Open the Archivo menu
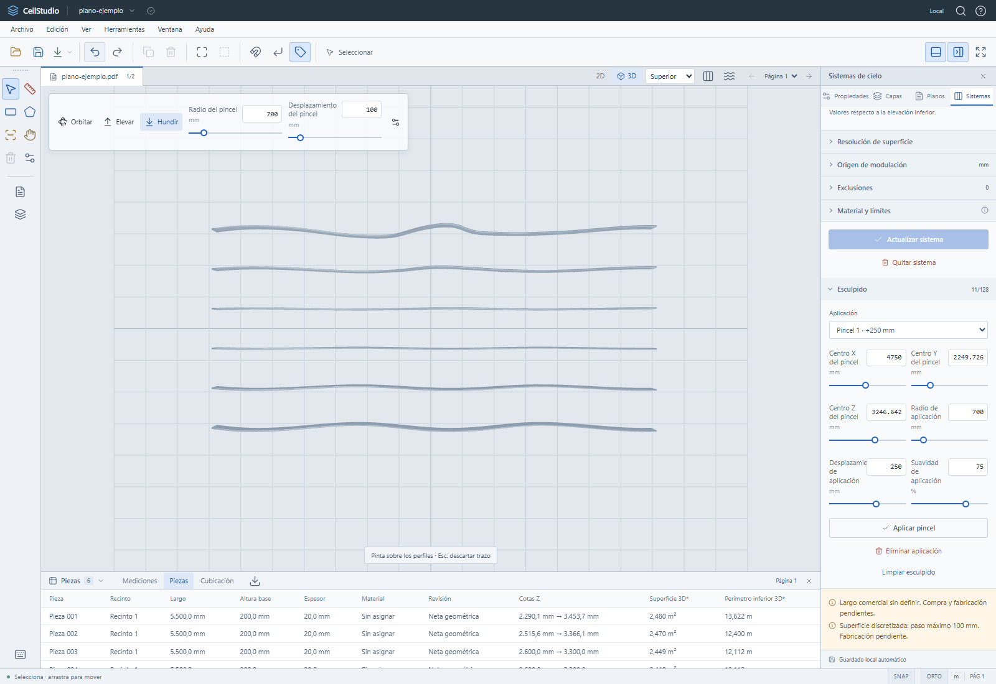The image size is (996, 684). (22, 29)
